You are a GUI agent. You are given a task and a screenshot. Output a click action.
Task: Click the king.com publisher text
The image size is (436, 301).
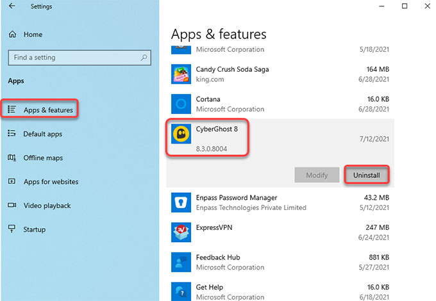pos(210,79)
